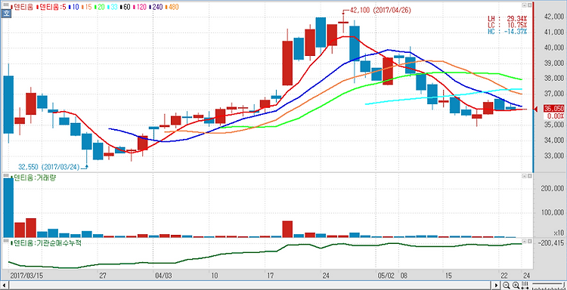The image size is (567, 290).
Task: Click the -200,415 cumulative value label
Action: coord(552,243)
